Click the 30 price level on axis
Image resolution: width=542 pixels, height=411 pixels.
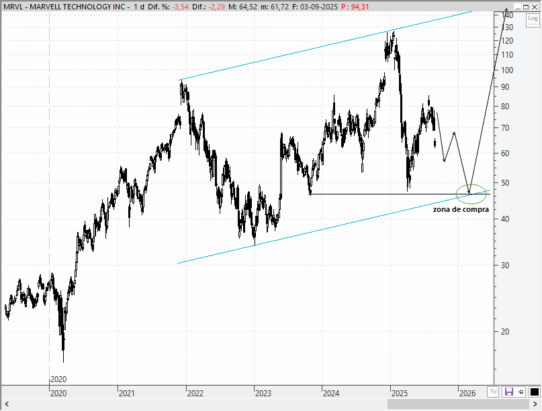tap(505, 266)
